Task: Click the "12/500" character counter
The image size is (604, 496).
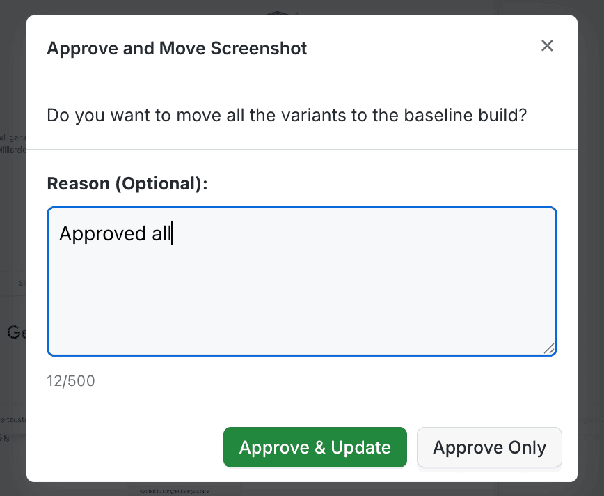Action: click(x=71, y=380)
